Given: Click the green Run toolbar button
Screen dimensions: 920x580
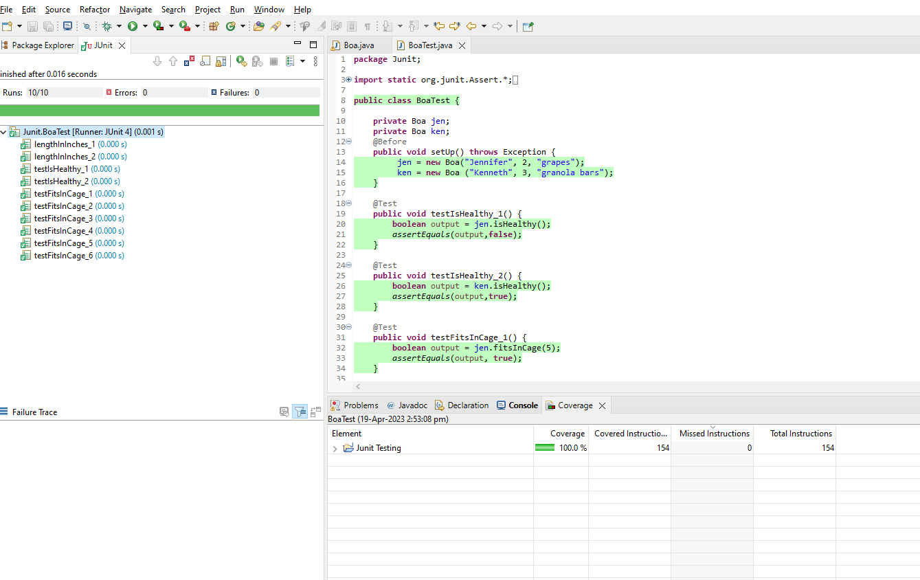Looking at the screenshot, I should point(133,26).
